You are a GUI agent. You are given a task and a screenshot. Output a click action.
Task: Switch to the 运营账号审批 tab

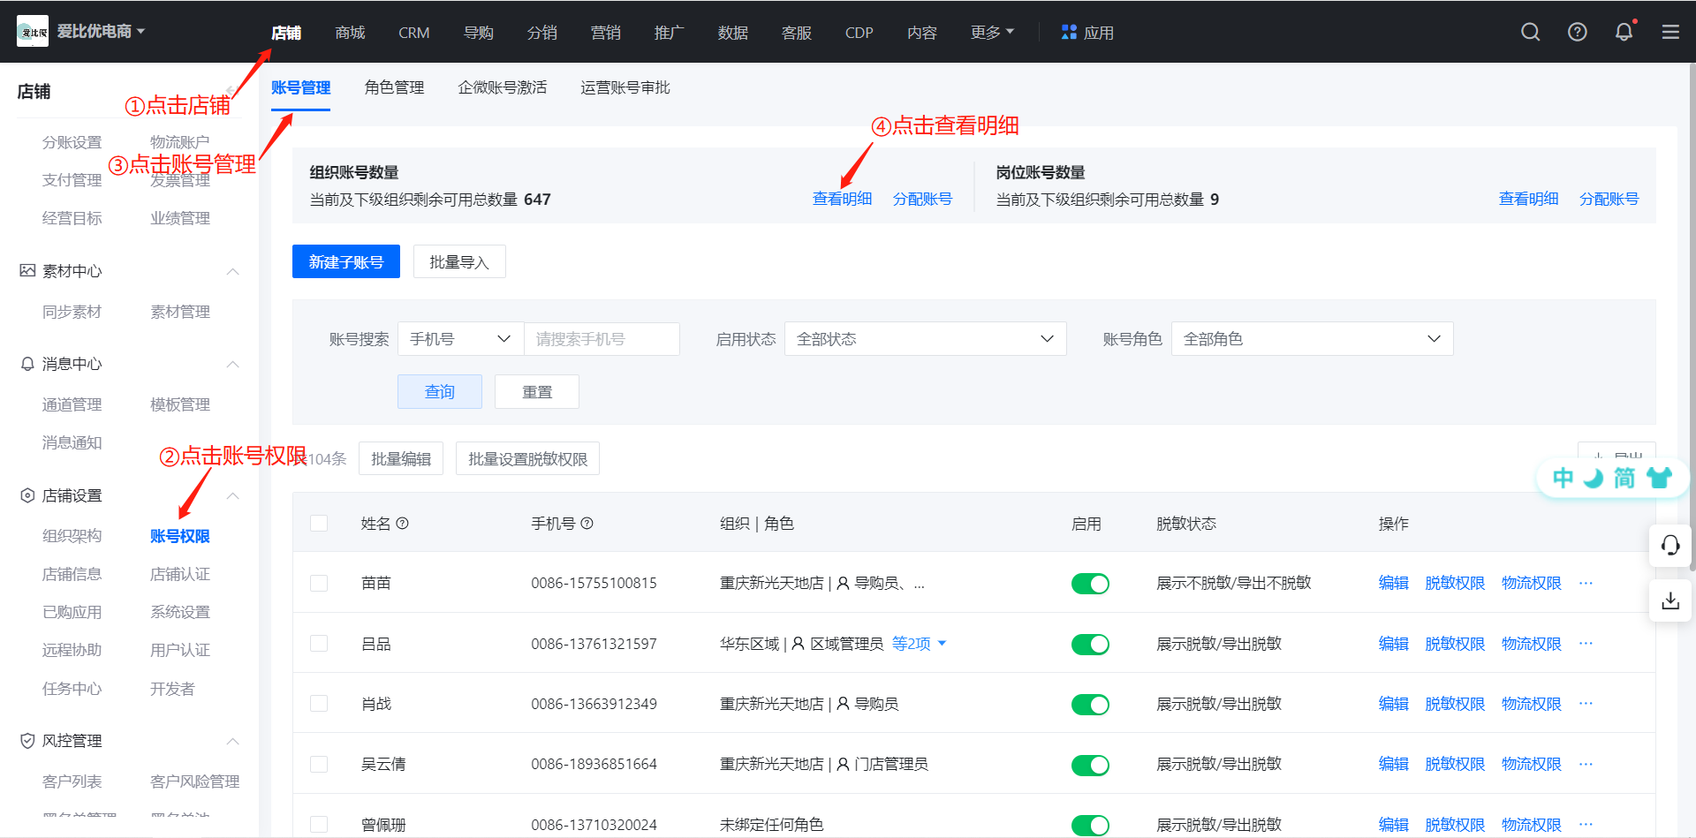[625, 87]
